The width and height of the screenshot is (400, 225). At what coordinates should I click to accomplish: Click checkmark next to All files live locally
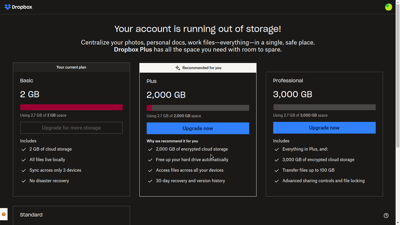(24, 160)
